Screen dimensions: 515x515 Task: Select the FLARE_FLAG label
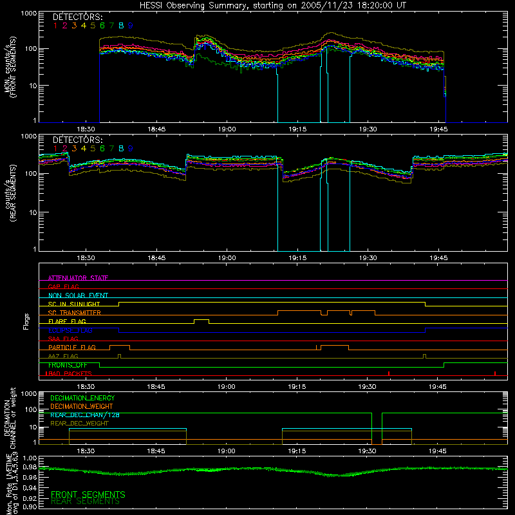(67, 321)
